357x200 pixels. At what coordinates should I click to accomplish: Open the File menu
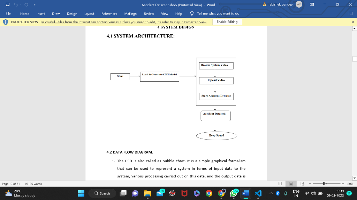pos(8,14)
